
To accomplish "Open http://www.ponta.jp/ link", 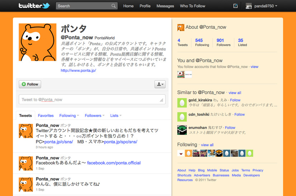I will pos(78,70).
